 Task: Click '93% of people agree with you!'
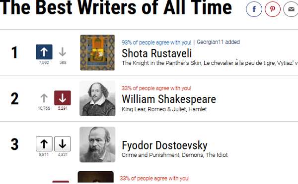(156, 43)
